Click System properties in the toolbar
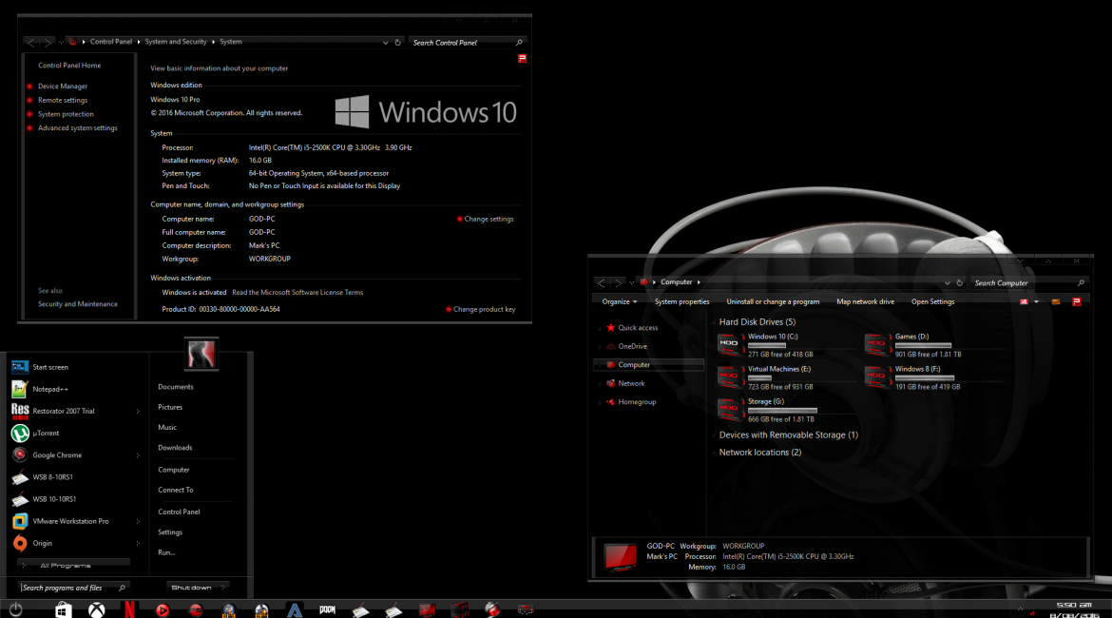Image resolution: width=1112 pixels, height=618 pixels. pyautogui.click(x=681, y=301)
